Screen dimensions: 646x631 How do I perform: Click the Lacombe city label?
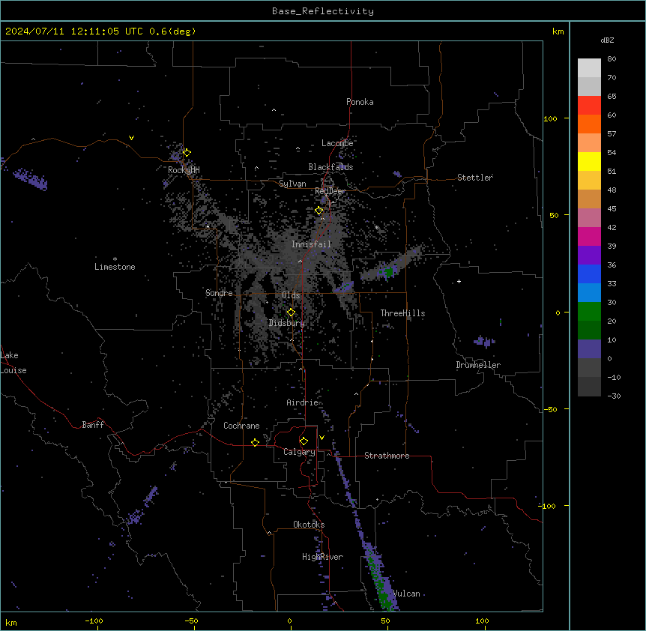tap(337, 143)
